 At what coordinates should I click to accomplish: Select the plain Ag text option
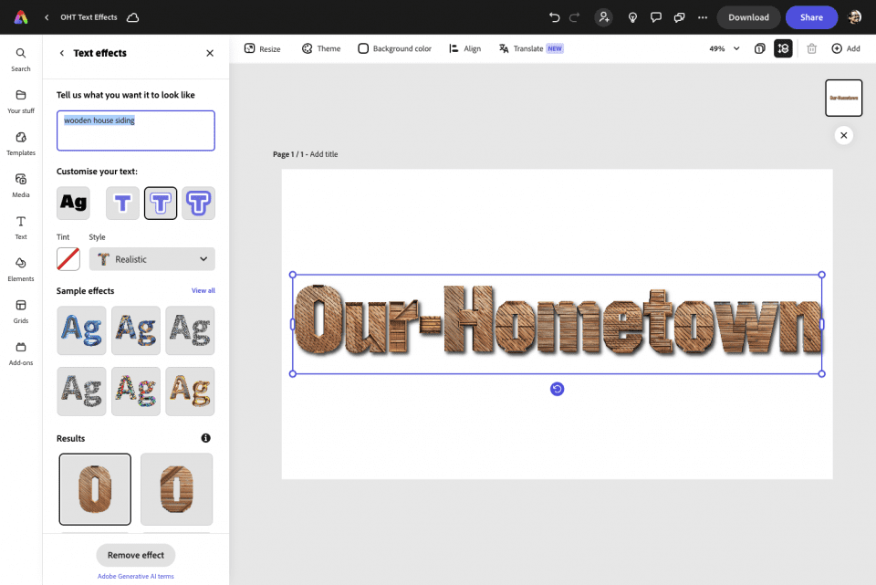point(72,203)
